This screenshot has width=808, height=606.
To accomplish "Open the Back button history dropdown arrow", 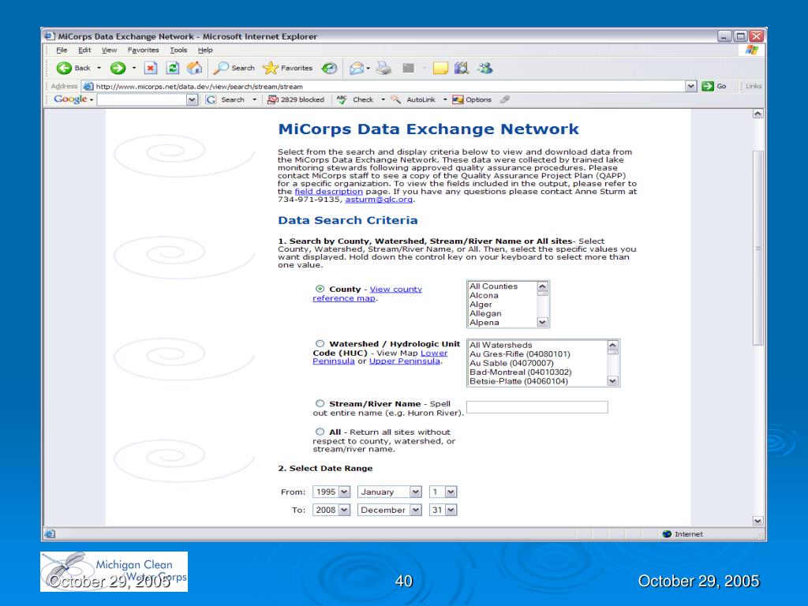I will click(x=99, y=68).
